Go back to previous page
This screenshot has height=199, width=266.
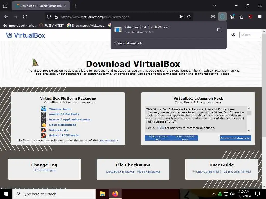(6, 17)
